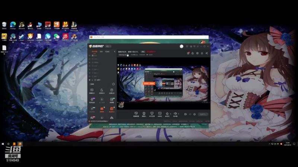Open the gift icon with the red dot
The height and width of the screenshot is (167, 298).
coord(188,53)
